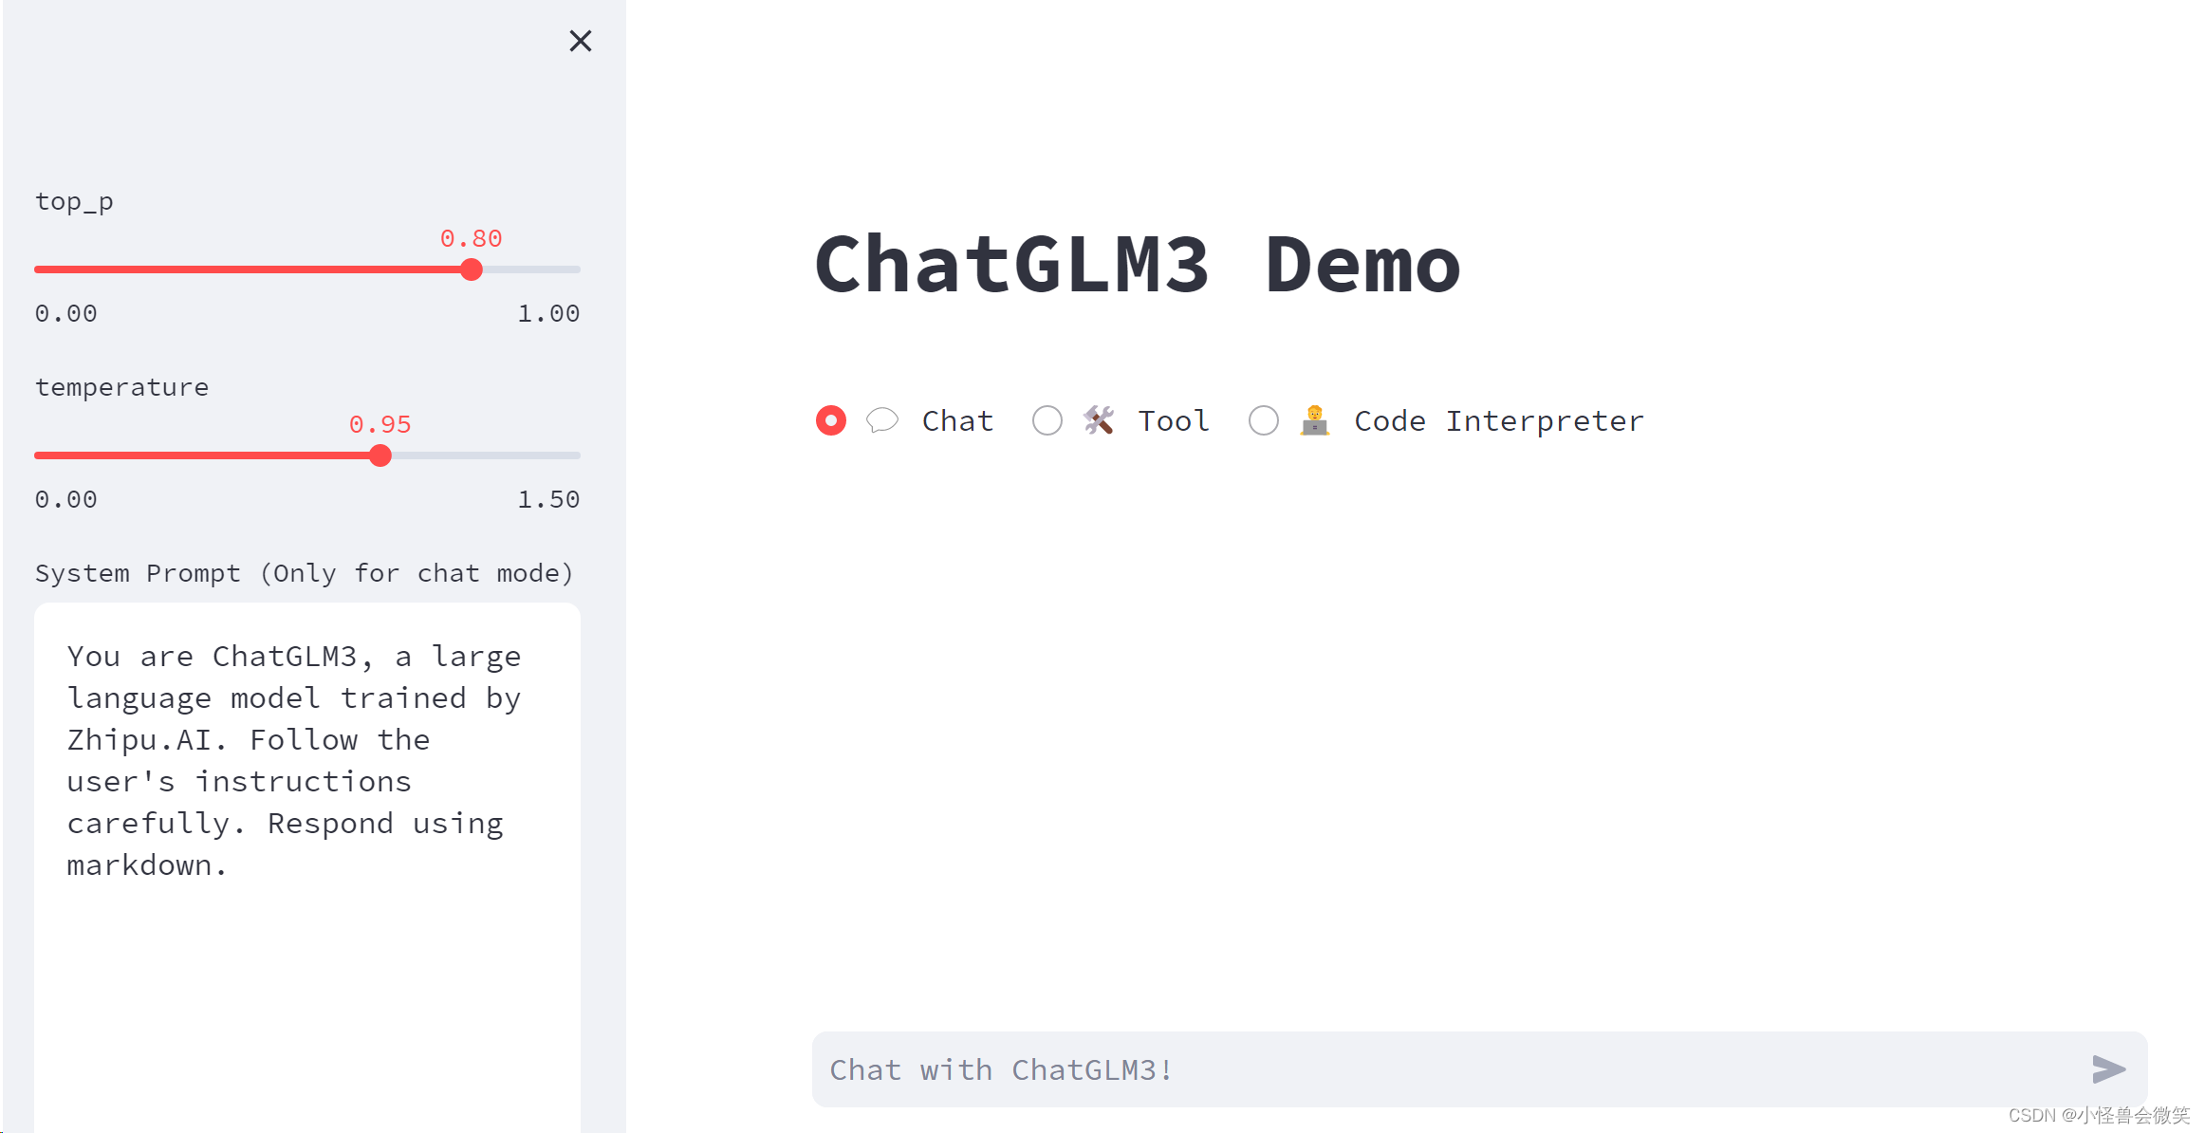This screenshot has width=2205, height=1133.
Task: Click the send arrow icon
Action: tap(2108, 1069)
